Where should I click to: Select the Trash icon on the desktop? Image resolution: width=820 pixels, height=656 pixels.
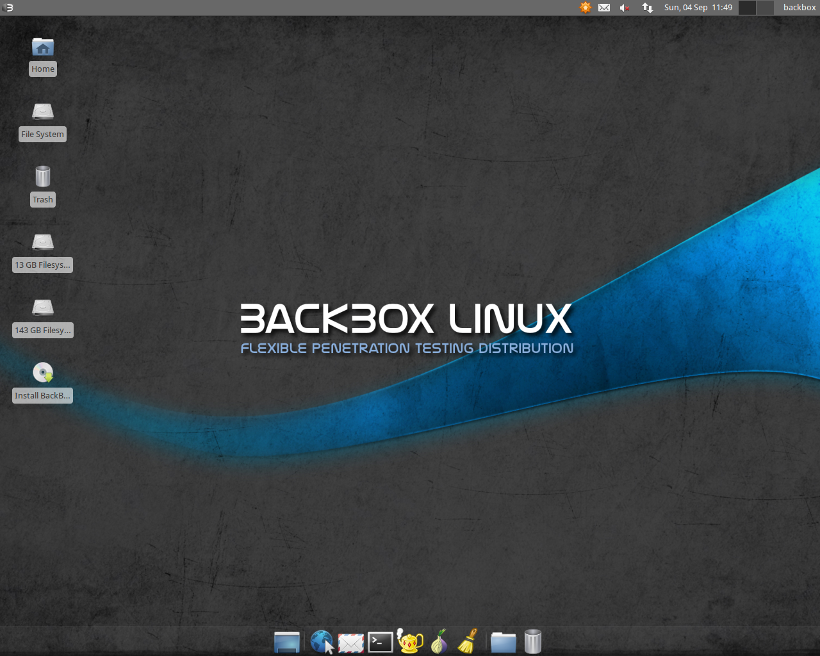click(43, 176)
